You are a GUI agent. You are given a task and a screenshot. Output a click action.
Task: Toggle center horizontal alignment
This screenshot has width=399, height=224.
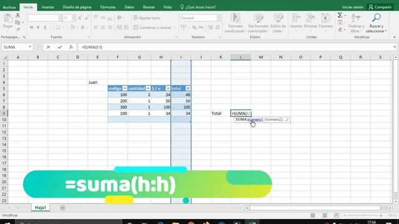(103, 27)
